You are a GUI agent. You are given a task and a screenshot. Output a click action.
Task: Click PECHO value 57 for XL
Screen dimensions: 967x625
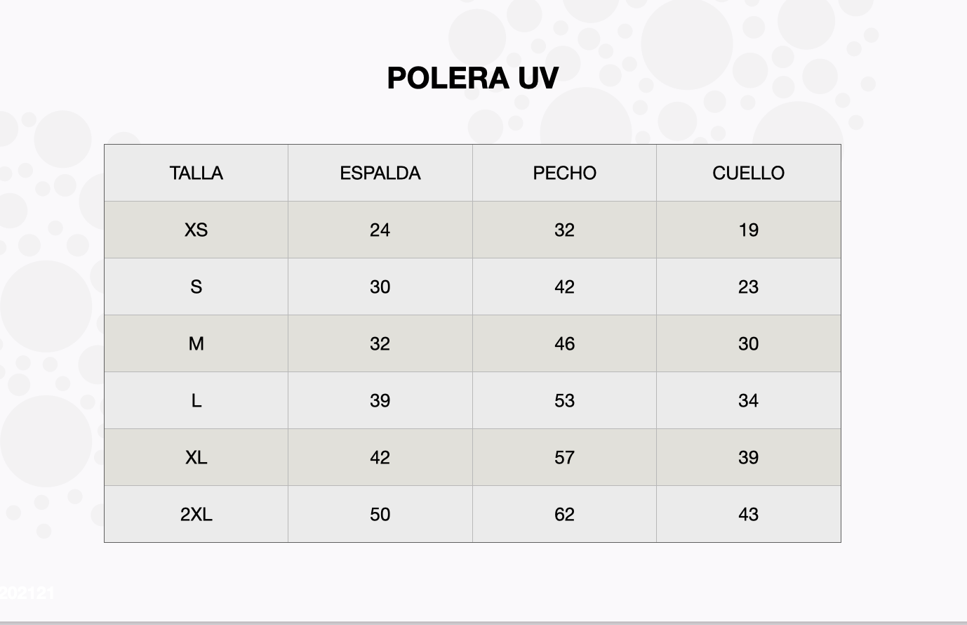click(564, 458)
